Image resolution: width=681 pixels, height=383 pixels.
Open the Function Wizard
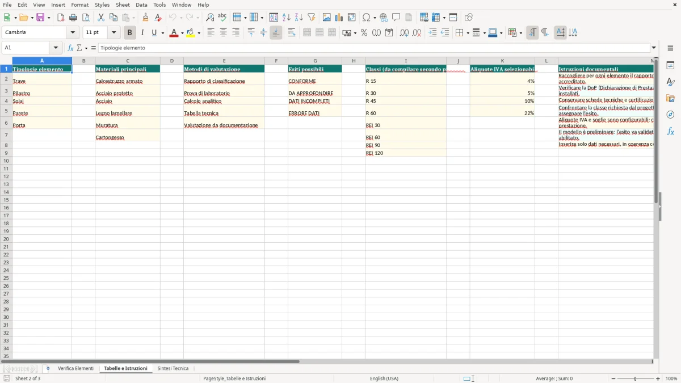pos(70,48)
